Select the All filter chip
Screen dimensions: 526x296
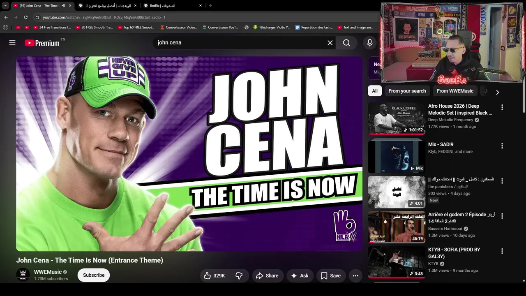375,91
